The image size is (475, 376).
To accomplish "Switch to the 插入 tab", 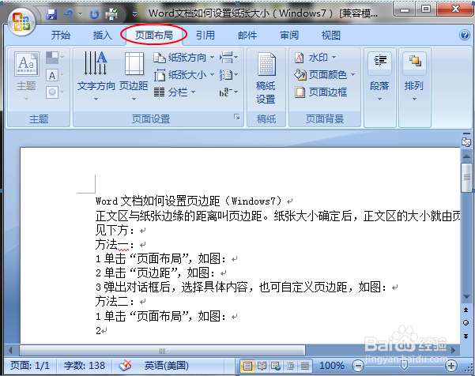I will pos(103,35).
